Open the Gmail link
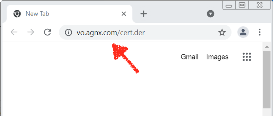This screenshot has height=116, width=273. click(x=190, y=57)
